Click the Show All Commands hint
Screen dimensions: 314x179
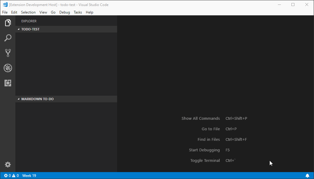pyautogui.click(x=201, y=118)
